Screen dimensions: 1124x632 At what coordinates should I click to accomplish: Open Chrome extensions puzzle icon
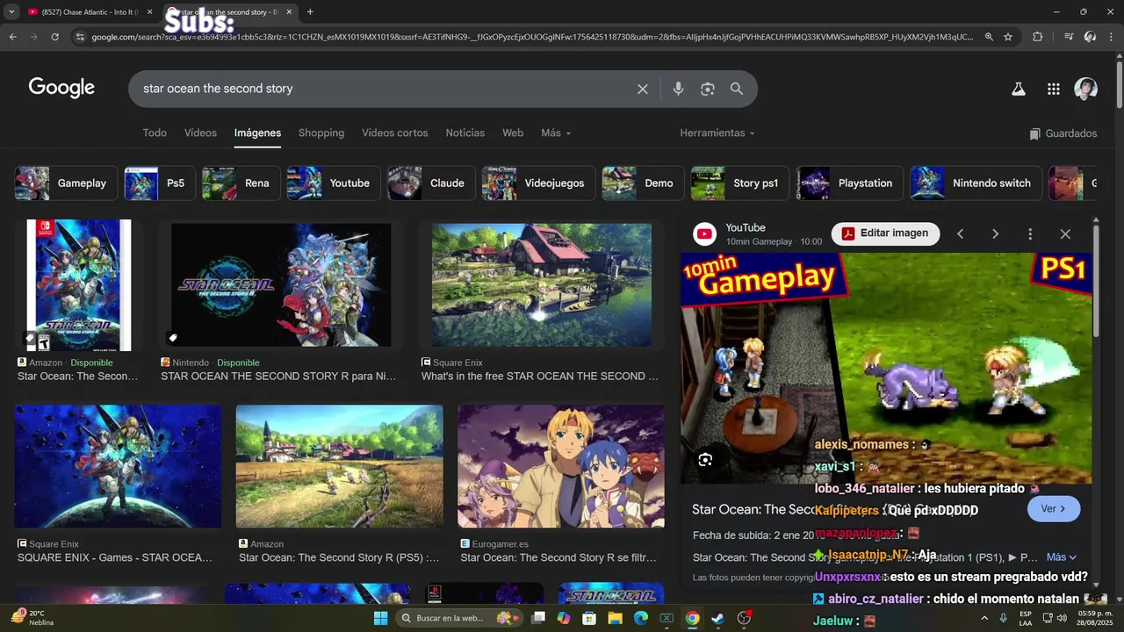point(1038,37)
